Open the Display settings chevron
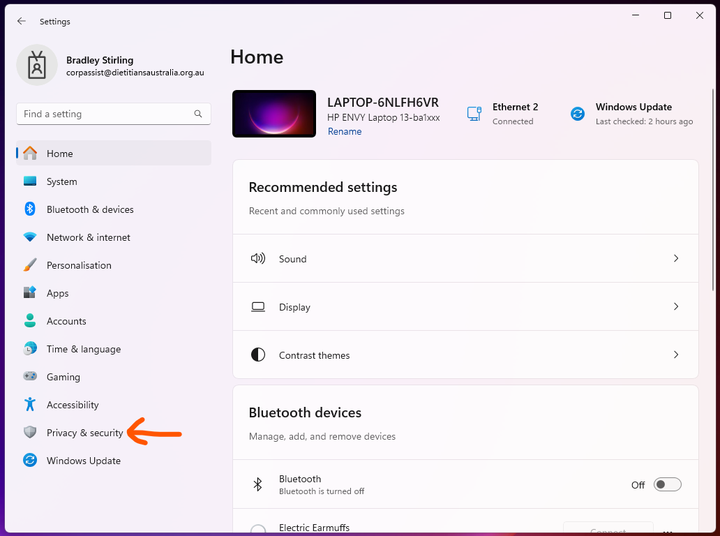 [x=675, y=306]
